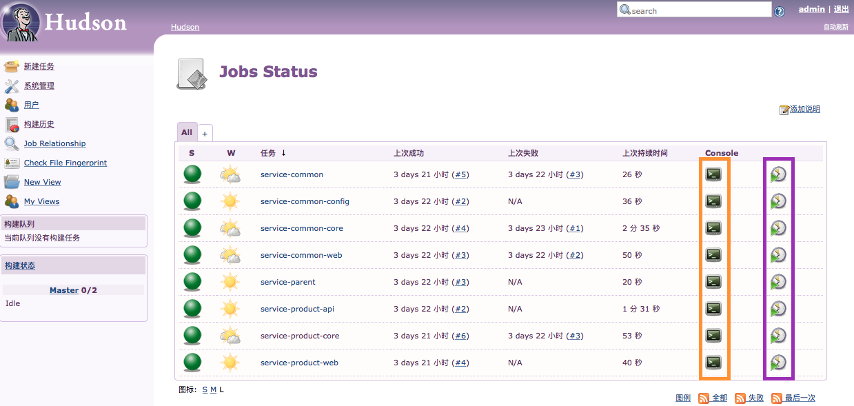Click the 用户 people icon

(x=12, y=105)
